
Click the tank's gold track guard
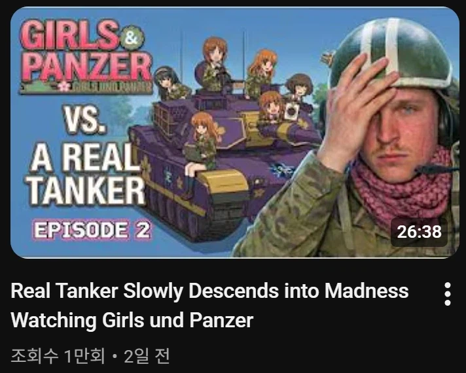223,182
